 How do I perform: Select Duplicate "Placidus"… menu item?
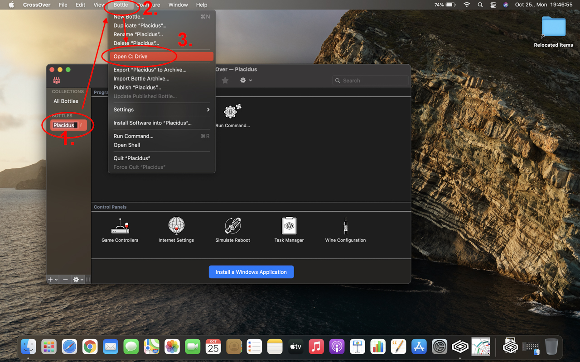(x=161, y=25)
